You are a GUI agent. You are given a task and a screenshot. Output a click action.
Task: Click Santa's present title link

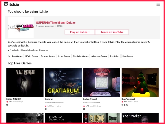click(128, 99)
